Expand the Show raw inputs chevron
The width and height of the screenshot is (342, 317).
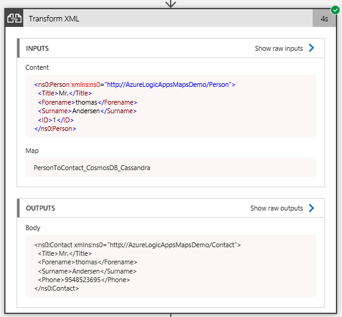click(x=311, y=48)
